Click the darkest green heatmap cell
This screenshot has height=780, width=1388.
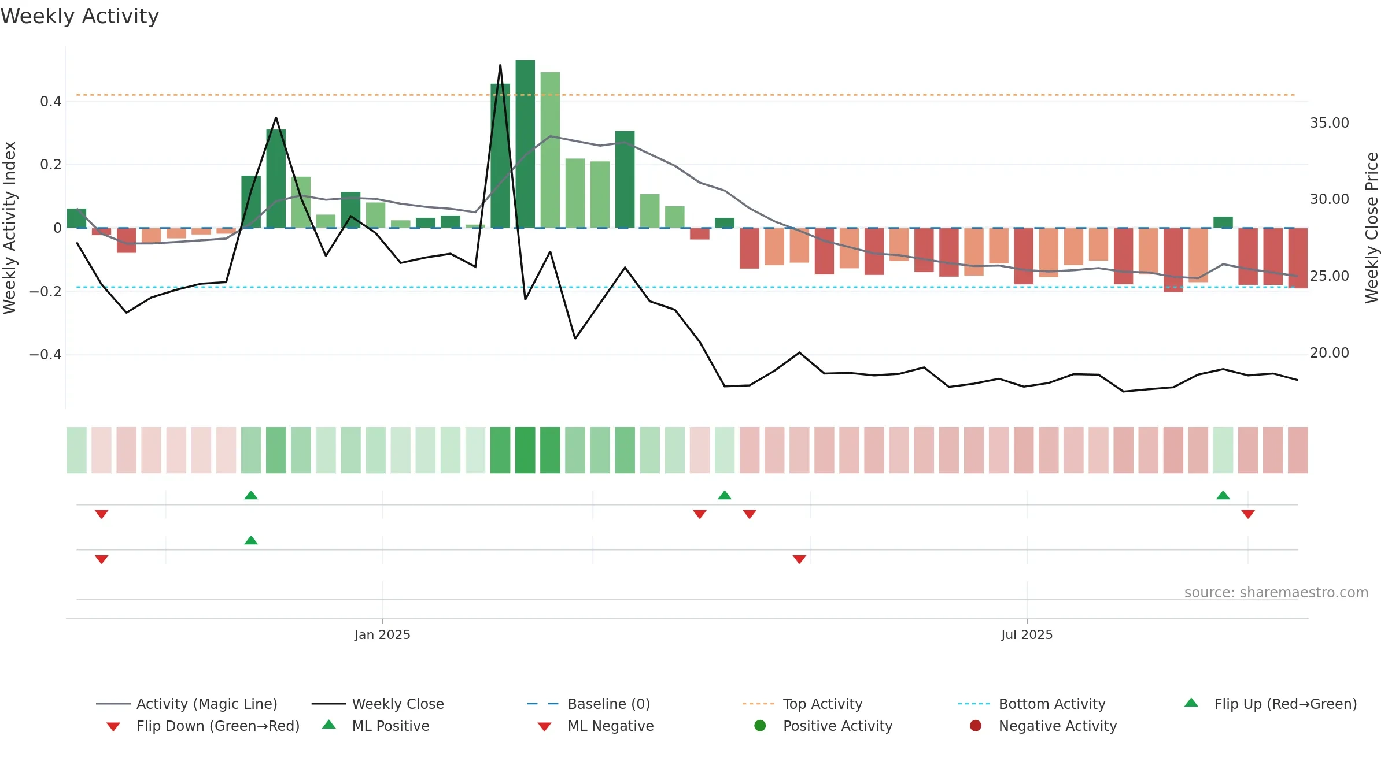coord(525,450)
